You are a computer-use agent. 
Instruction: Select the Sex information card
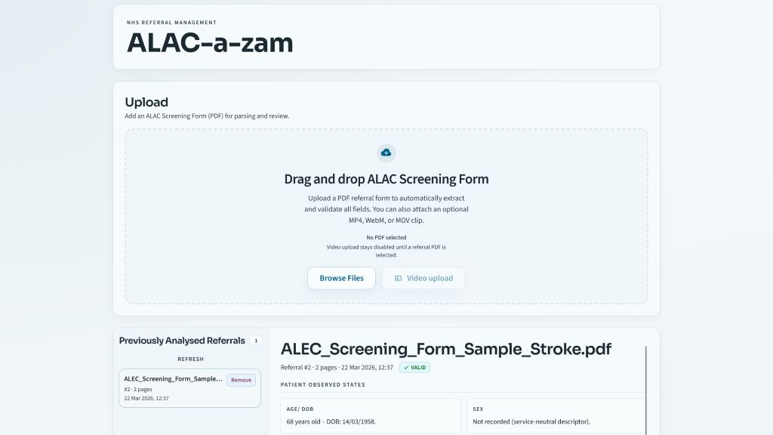tap(556, 415)
